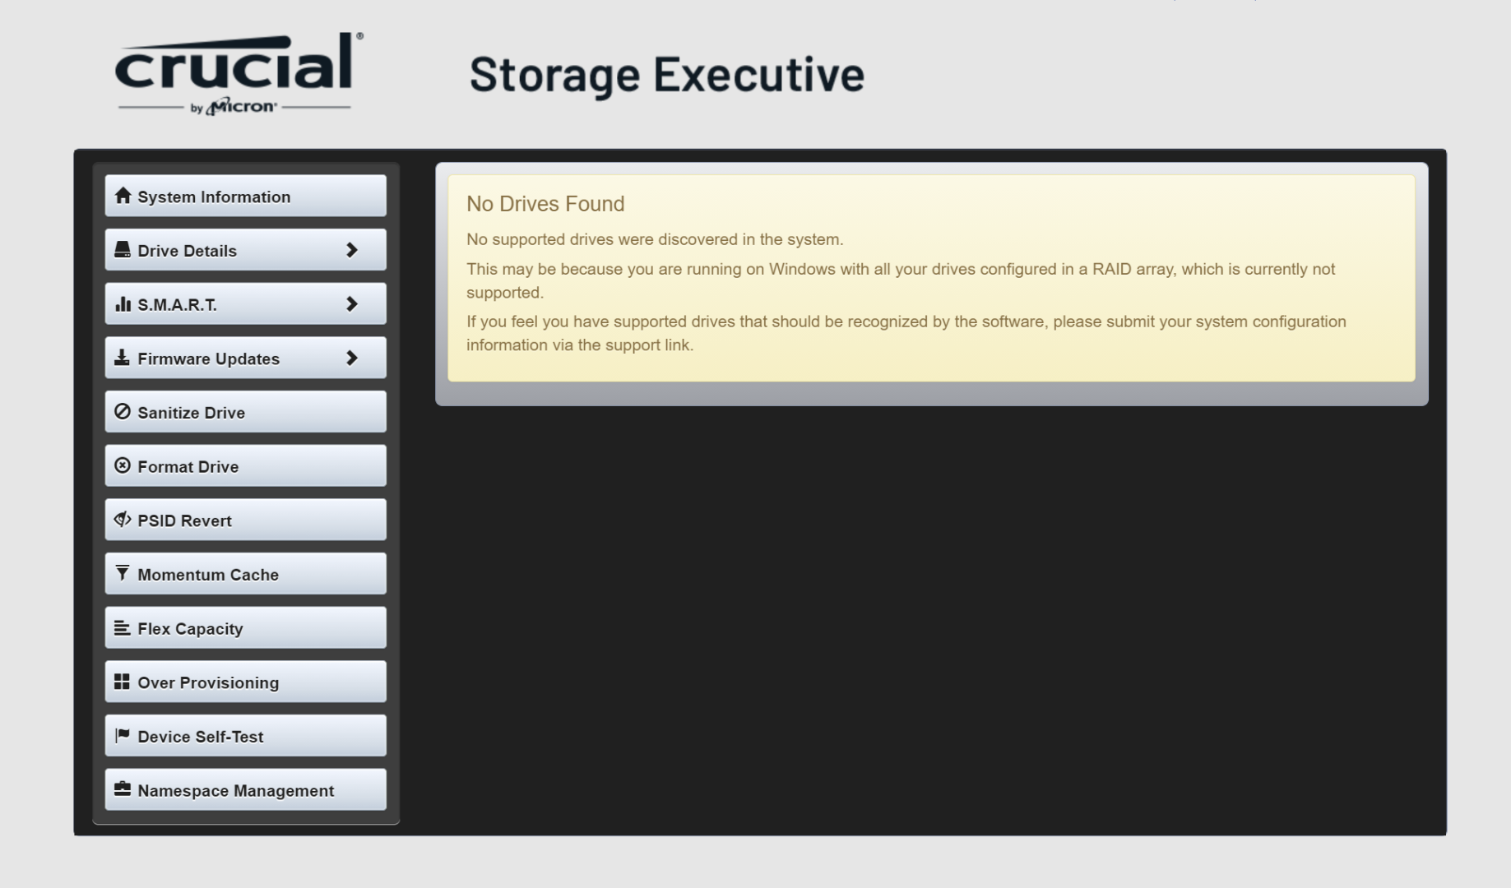Expand the S.M.A.R.T. chevron arrow
The width and height of the screenshot is (1511, 888).
click(352, 304)
